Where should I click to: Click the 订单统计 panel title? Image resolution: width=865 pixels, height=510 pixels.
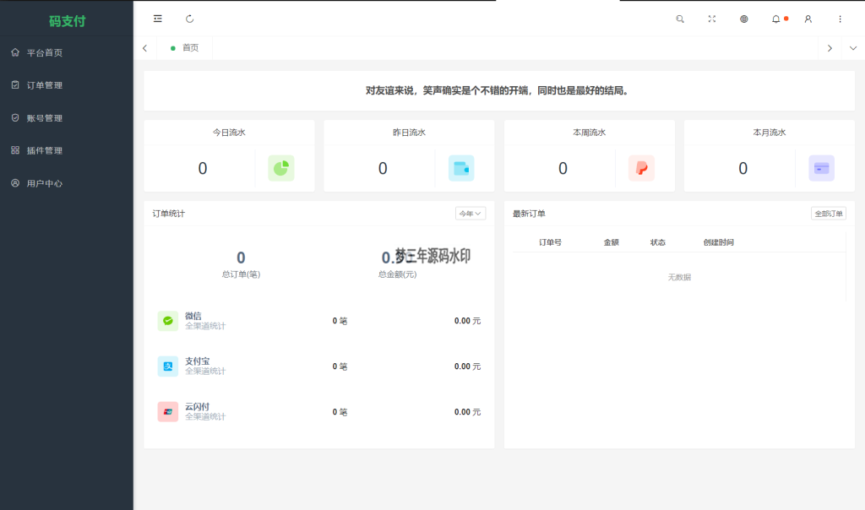[169, 214]
